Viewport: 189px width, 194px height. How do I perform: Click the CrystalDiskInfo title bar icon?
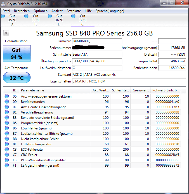[x=3, y=4]
